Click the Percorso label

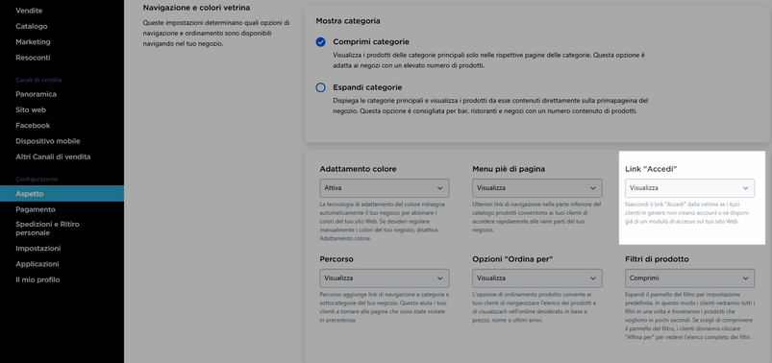[336, 259]
